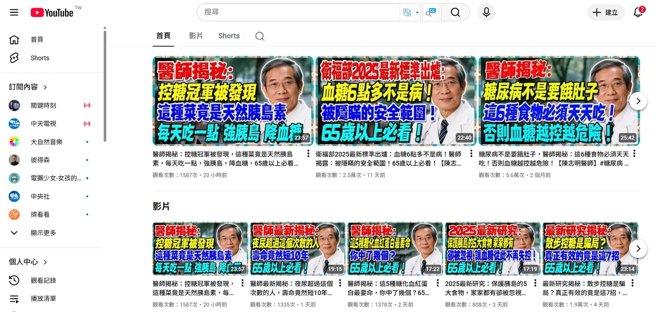Go to the homepage via the YouTube logo
Image resolution: width=656 pixels, height=312 pixels.
(51, 12)
